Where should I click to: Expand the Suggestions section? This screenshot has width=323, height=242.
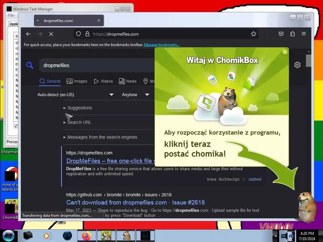[x=78, y=108]
